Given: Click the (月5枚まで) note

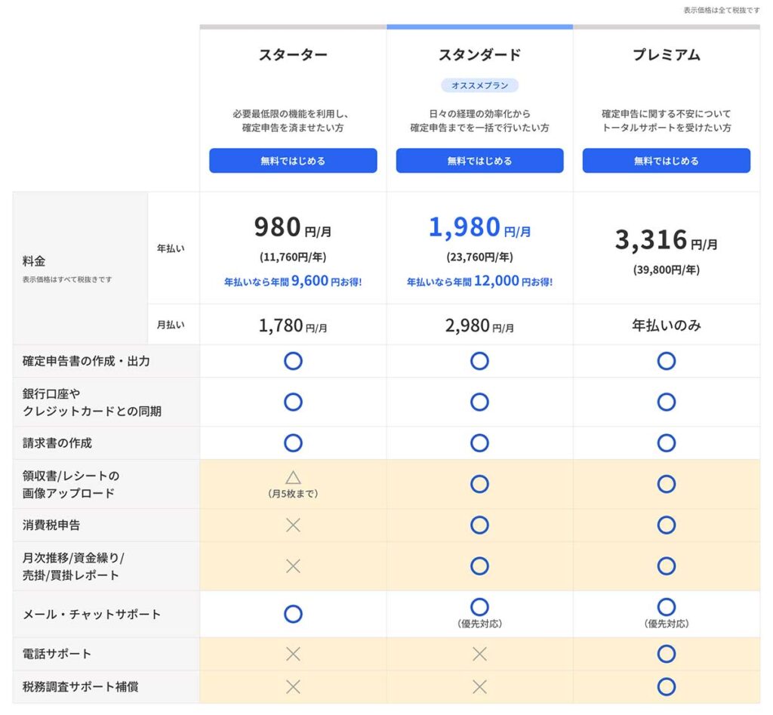Looking at the screenshot, I should click(293, 494).
